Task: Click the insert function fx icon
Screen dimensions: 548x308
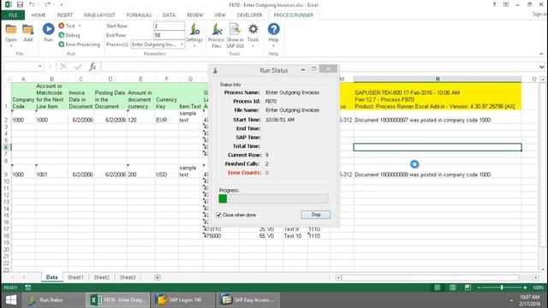Action: click(x=92, y=67)
